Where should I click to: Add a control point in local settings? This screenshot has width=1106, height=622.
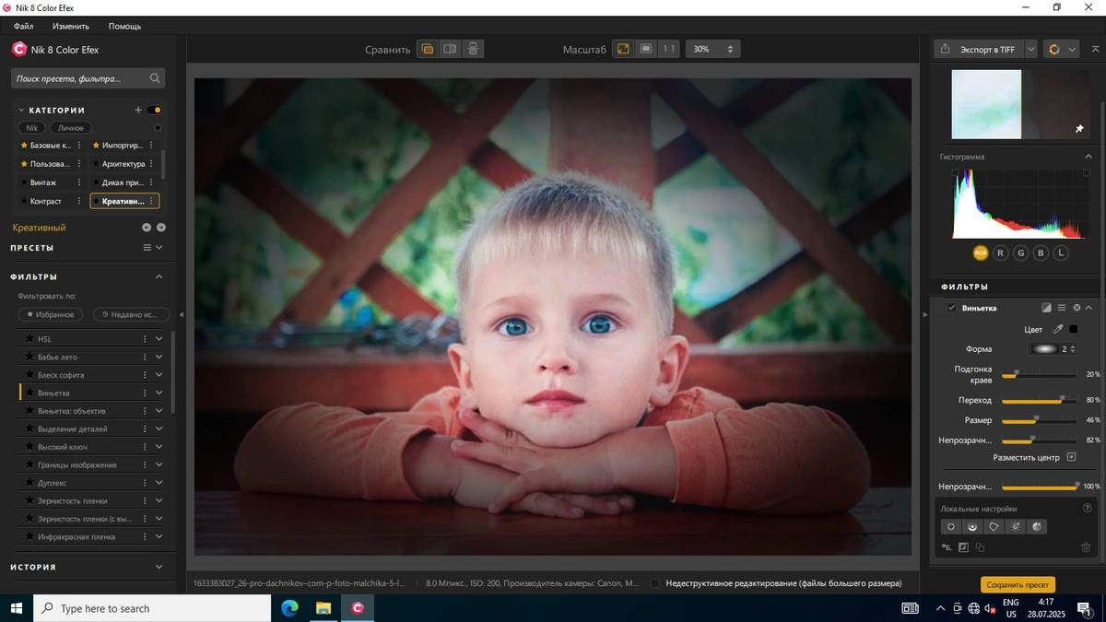click(951, 527)
